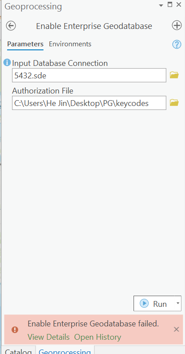Click the Run play icon
The width and height of the screenshot is (185, 354).
pos(144,303)
